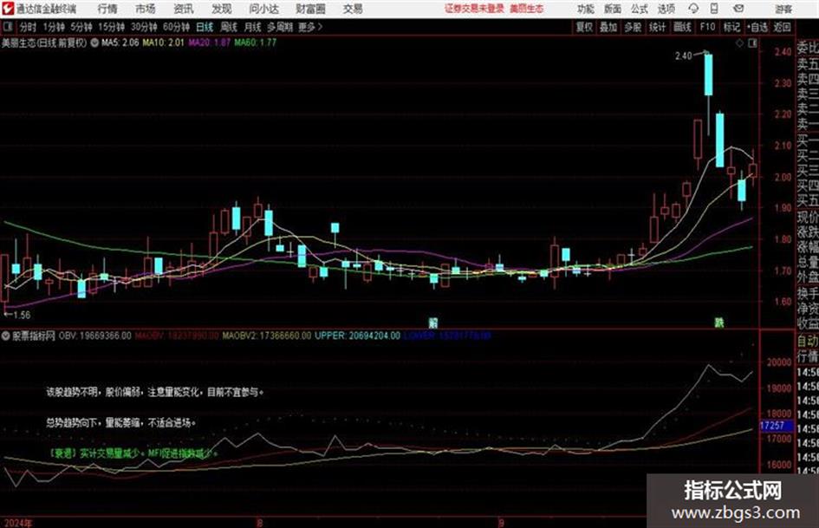Open the 财富圈 menu
Image resolution: width=819 pixels, height=528 pixels.
point(310,9)
